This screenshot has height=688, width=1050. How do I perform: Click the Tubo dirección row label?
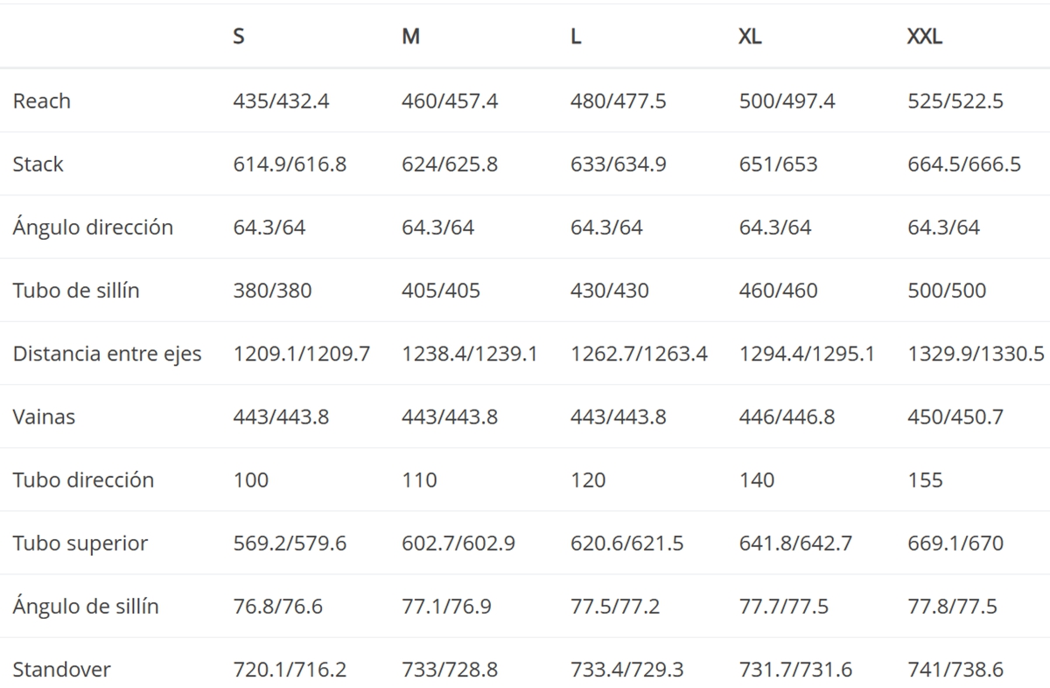point(83,480)
